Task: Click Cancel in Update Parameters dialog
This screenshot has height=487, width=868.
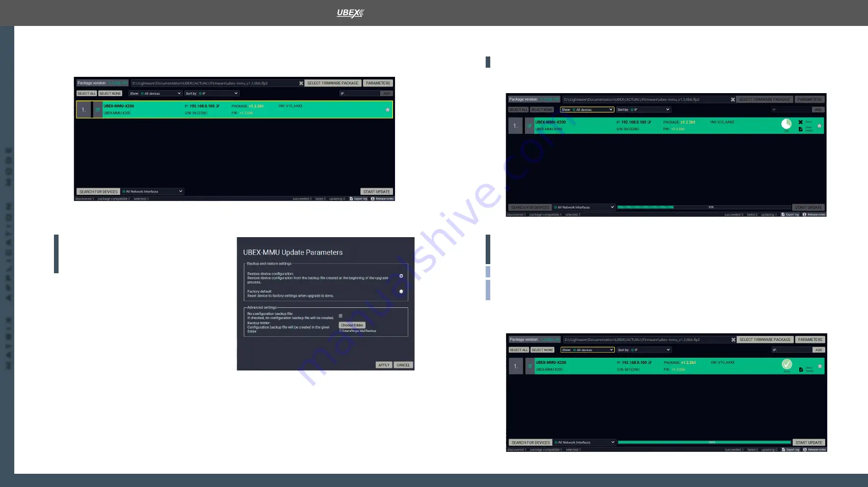Action: click(403, 365)
